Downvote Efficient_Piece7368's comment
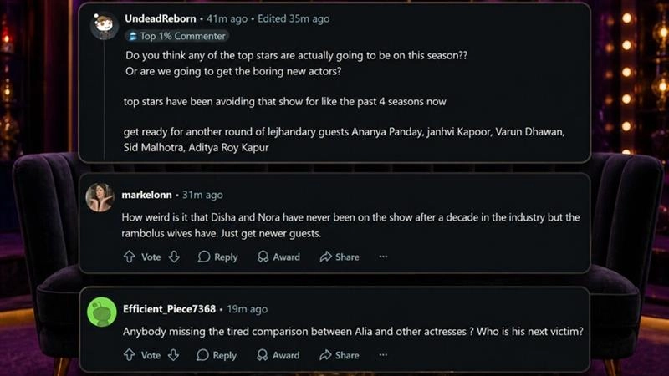Image resolution: width=669 pixels, height=376 pixels. coord(174,355)
